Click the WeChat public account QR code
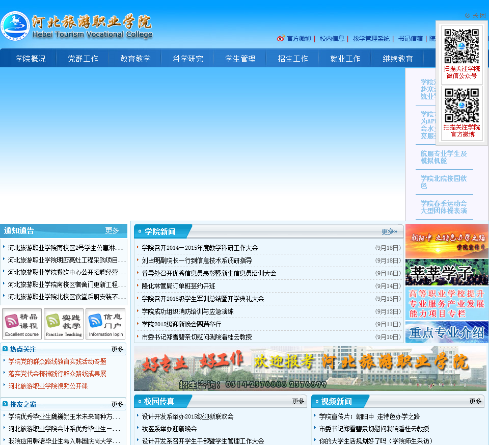489x445 pixels. click(461, 46)
